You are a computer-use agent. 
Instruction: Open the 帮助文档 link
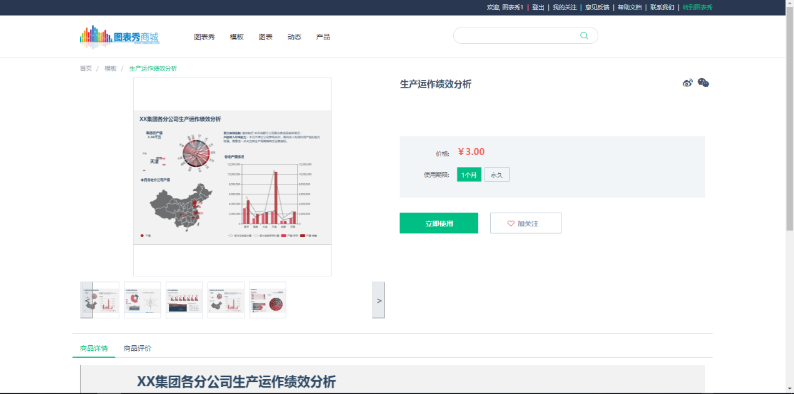pyautogui.click(x=630, y=8)
